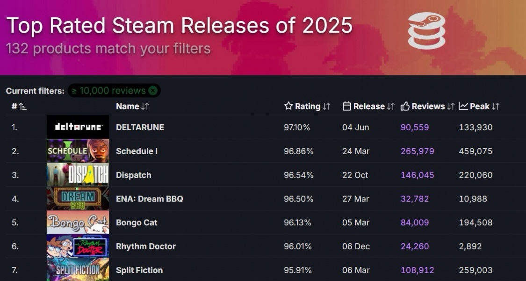This screenshot has width=526, height=281.
Task: Click the calendar icon in the Release header
Action: point(346,106)
